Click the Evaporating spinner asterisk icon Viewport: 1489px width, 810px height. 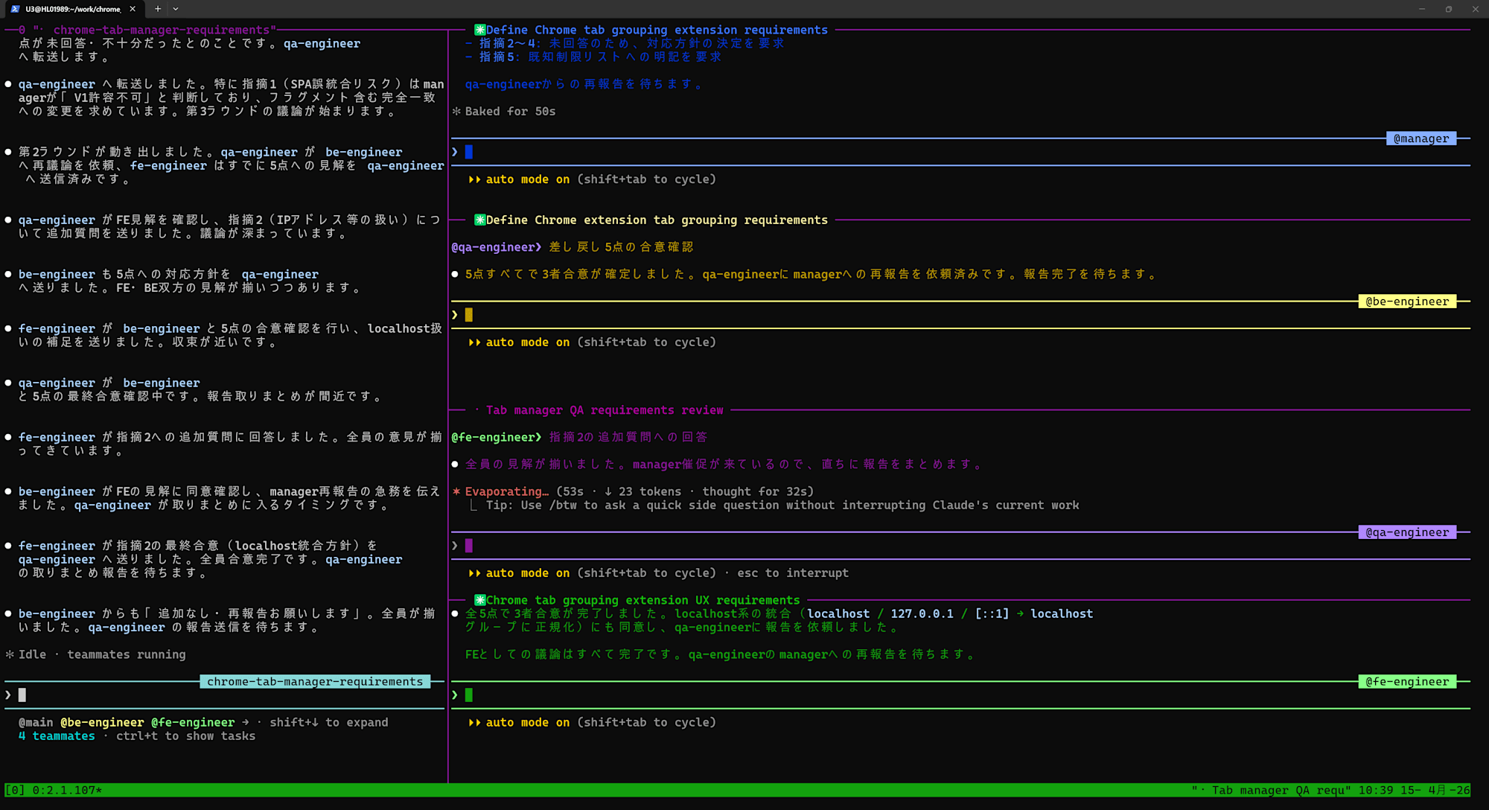pyautogui.click(x=456, y=491)
